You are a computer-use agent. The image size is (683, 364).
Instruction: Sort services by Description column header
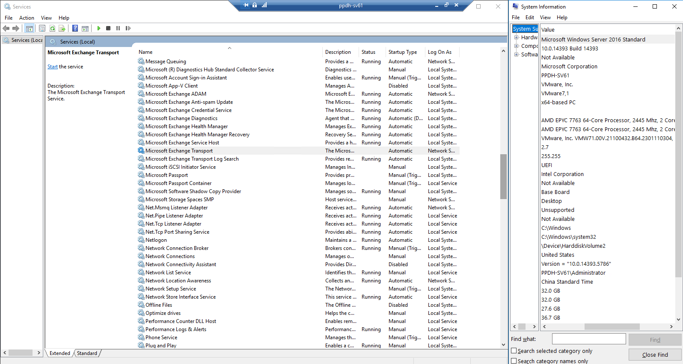coord(340,52)
